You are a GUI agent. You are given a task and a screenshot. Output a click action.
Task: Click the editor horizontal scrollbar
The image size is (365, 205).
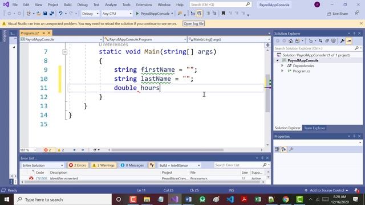tap(167, 150)
